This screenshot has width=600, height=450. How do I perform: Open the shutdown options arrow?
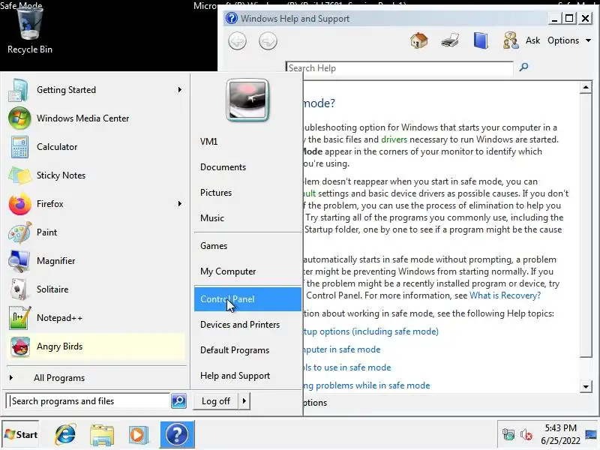(244, 401)
